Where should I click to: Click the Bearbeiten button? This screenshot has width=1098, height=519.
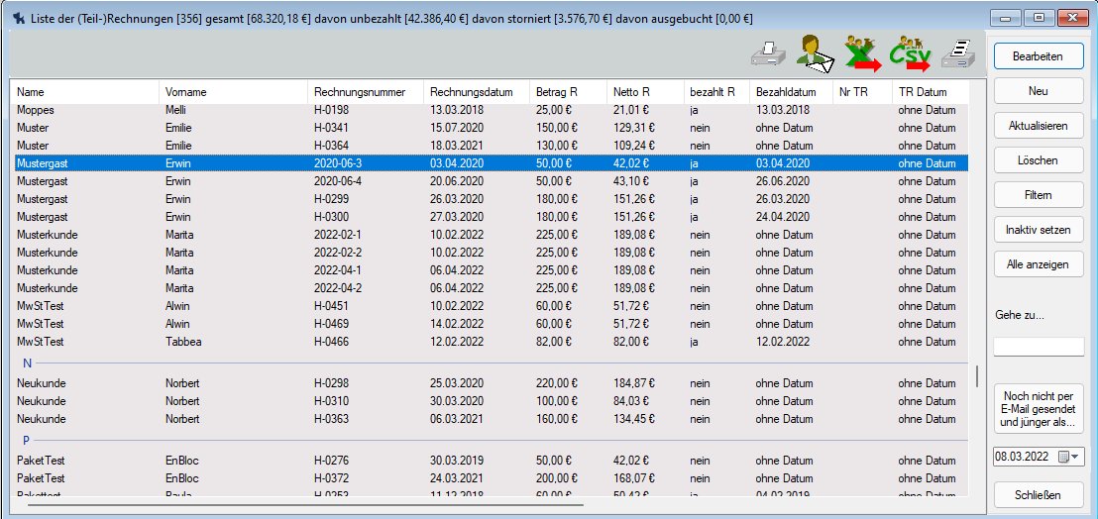[x=1039, y=56]
